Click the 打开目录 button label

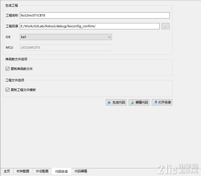165,102
